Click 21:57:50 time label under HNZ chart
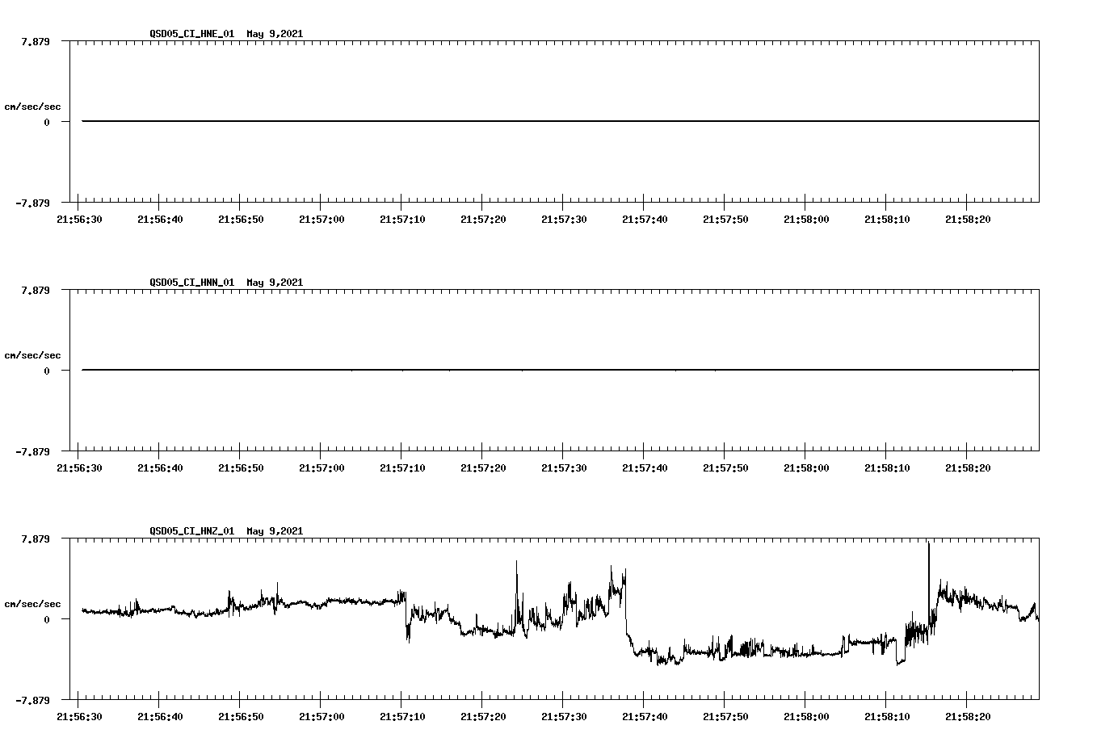Image resolution: width=1097 pixels, height=746 pixels. [x=725, y=717]
